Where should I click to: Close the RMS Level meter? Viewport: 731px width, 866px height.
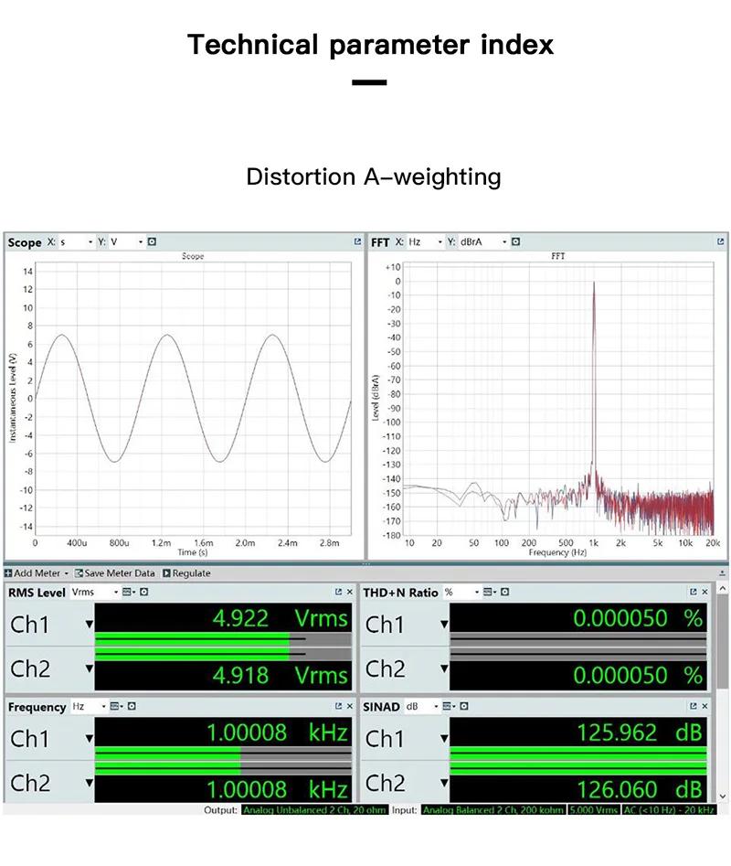click(x=350, y=593)
